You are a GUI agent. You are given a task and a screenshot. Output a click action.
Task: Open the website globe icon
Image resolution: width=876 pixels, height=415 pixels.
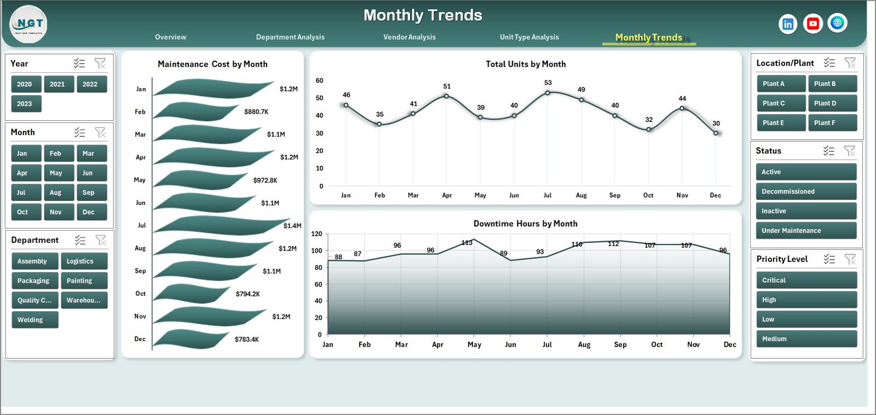837,23
